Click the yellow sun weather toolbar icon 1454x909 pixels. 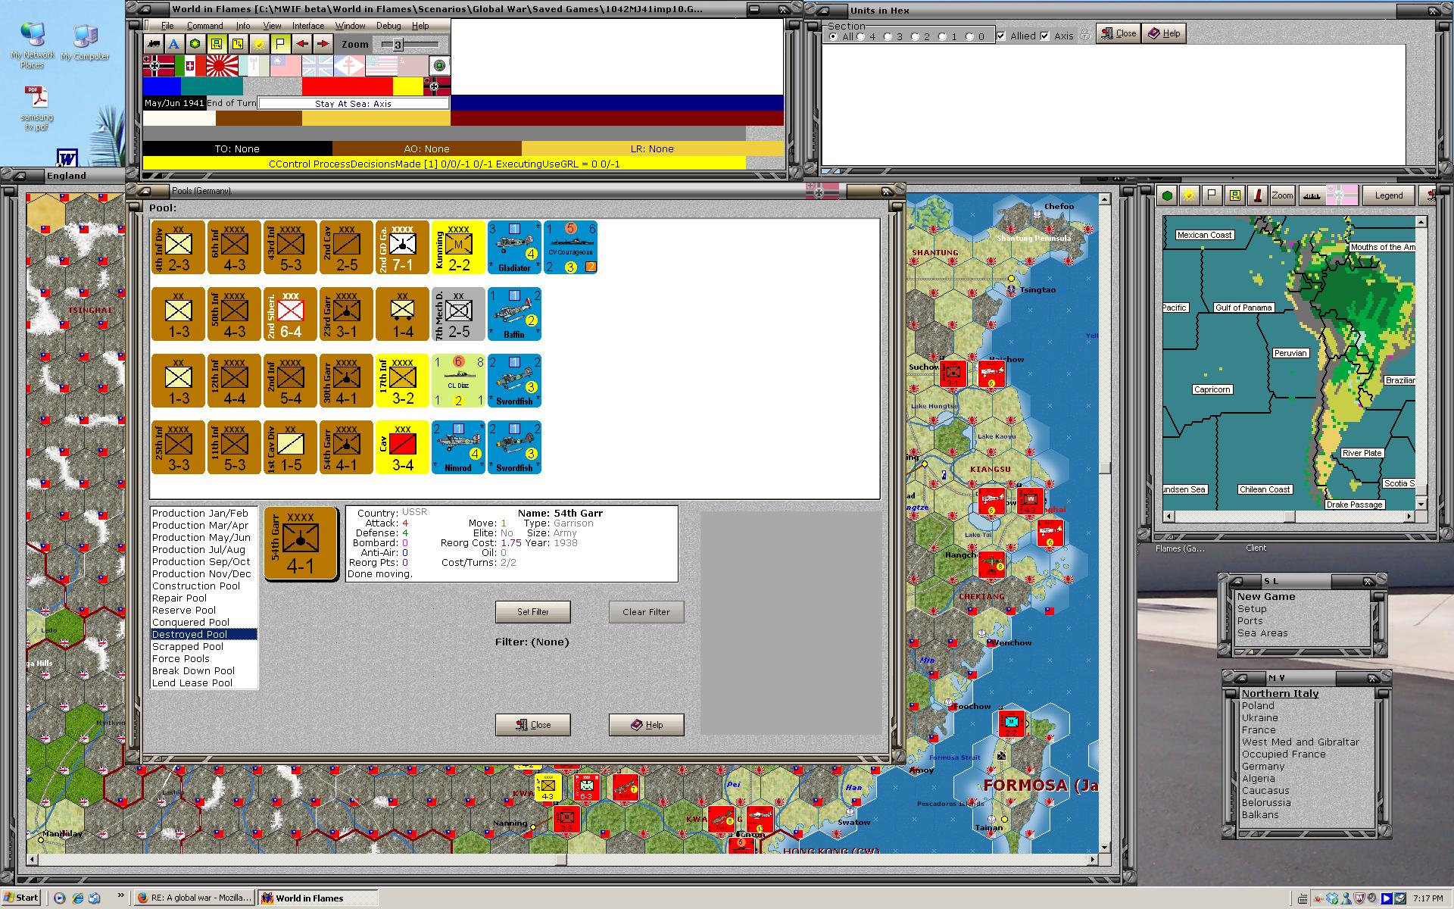pos(259,44)
